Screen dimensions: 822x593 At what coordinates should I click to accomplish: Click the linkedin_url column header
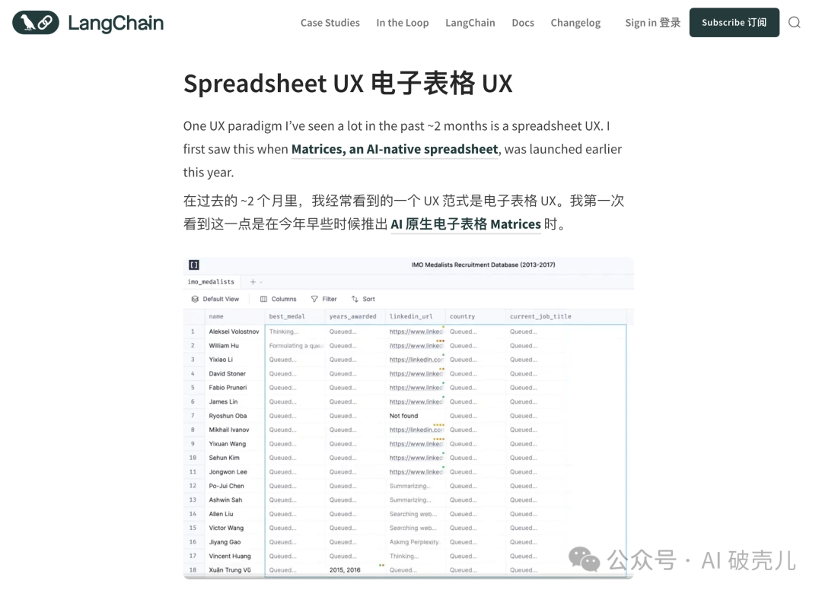point(409,316)
